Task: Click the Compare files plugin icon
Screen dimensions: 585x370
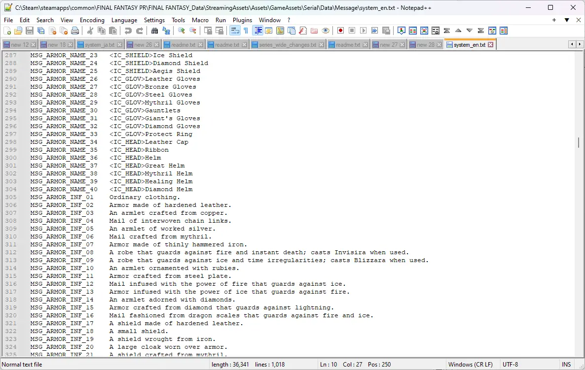Action: (413, 31)
